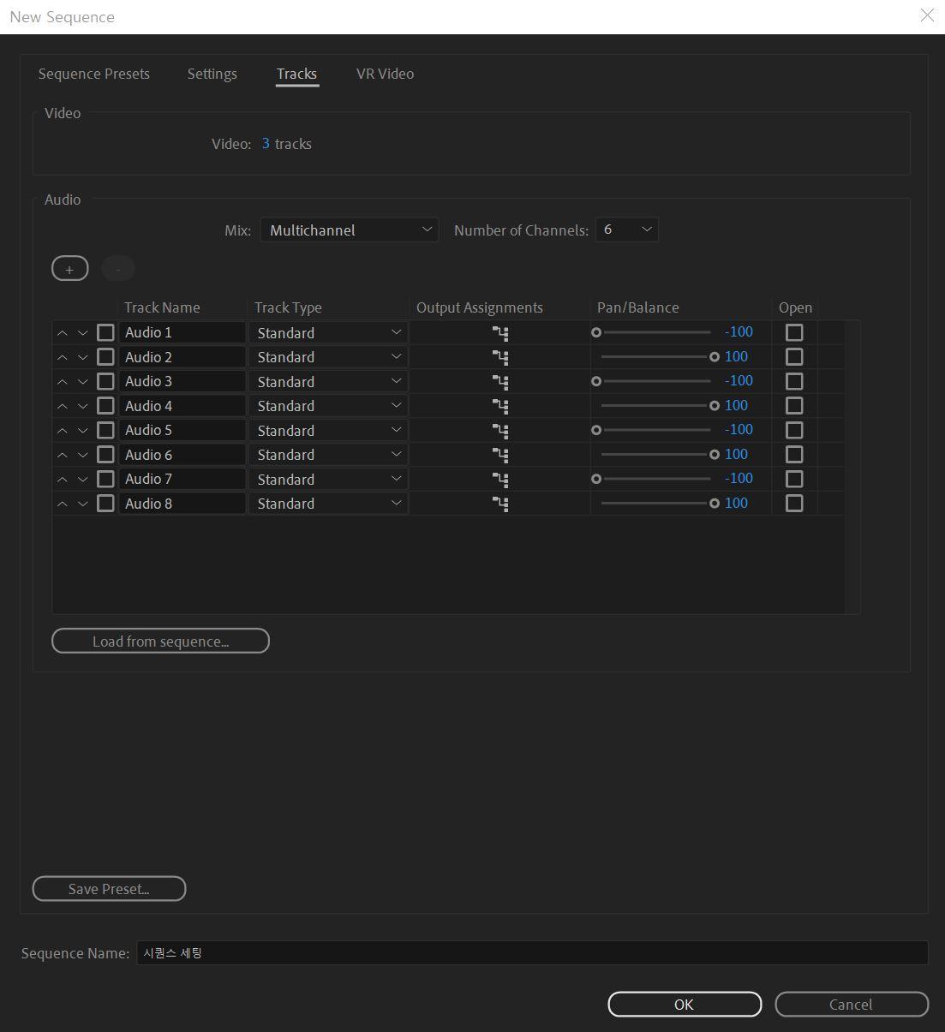Click Save Preset button
Viewport: 945px width, 1032px height.
(109, 889)
